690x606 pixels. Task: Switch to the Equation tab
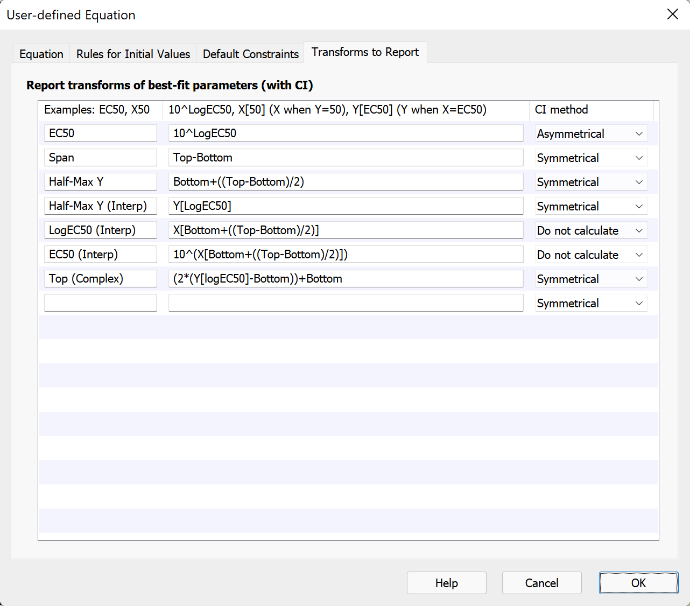point(41,53)
